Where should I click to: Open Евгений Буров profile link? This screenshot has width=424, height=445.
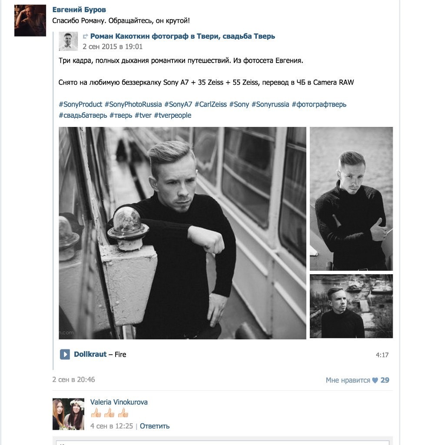coord(79,10)
